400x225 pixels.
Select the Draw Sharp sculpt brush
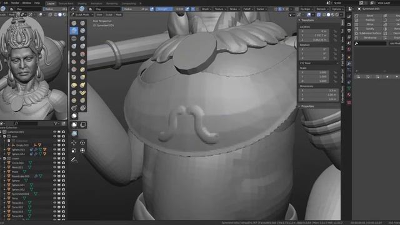82,23
